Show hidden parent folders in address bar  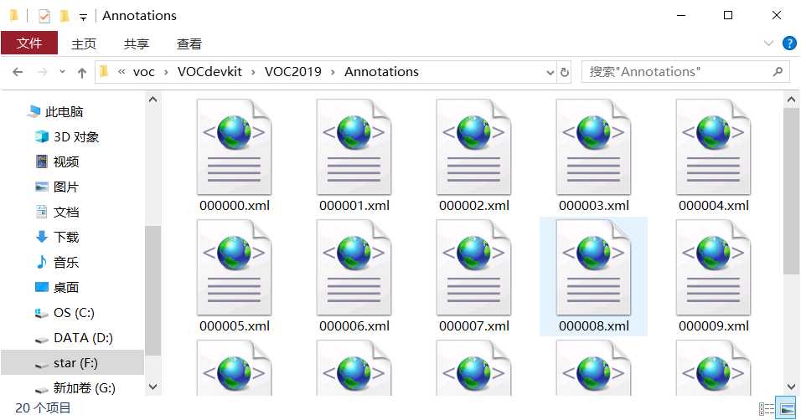121,71
